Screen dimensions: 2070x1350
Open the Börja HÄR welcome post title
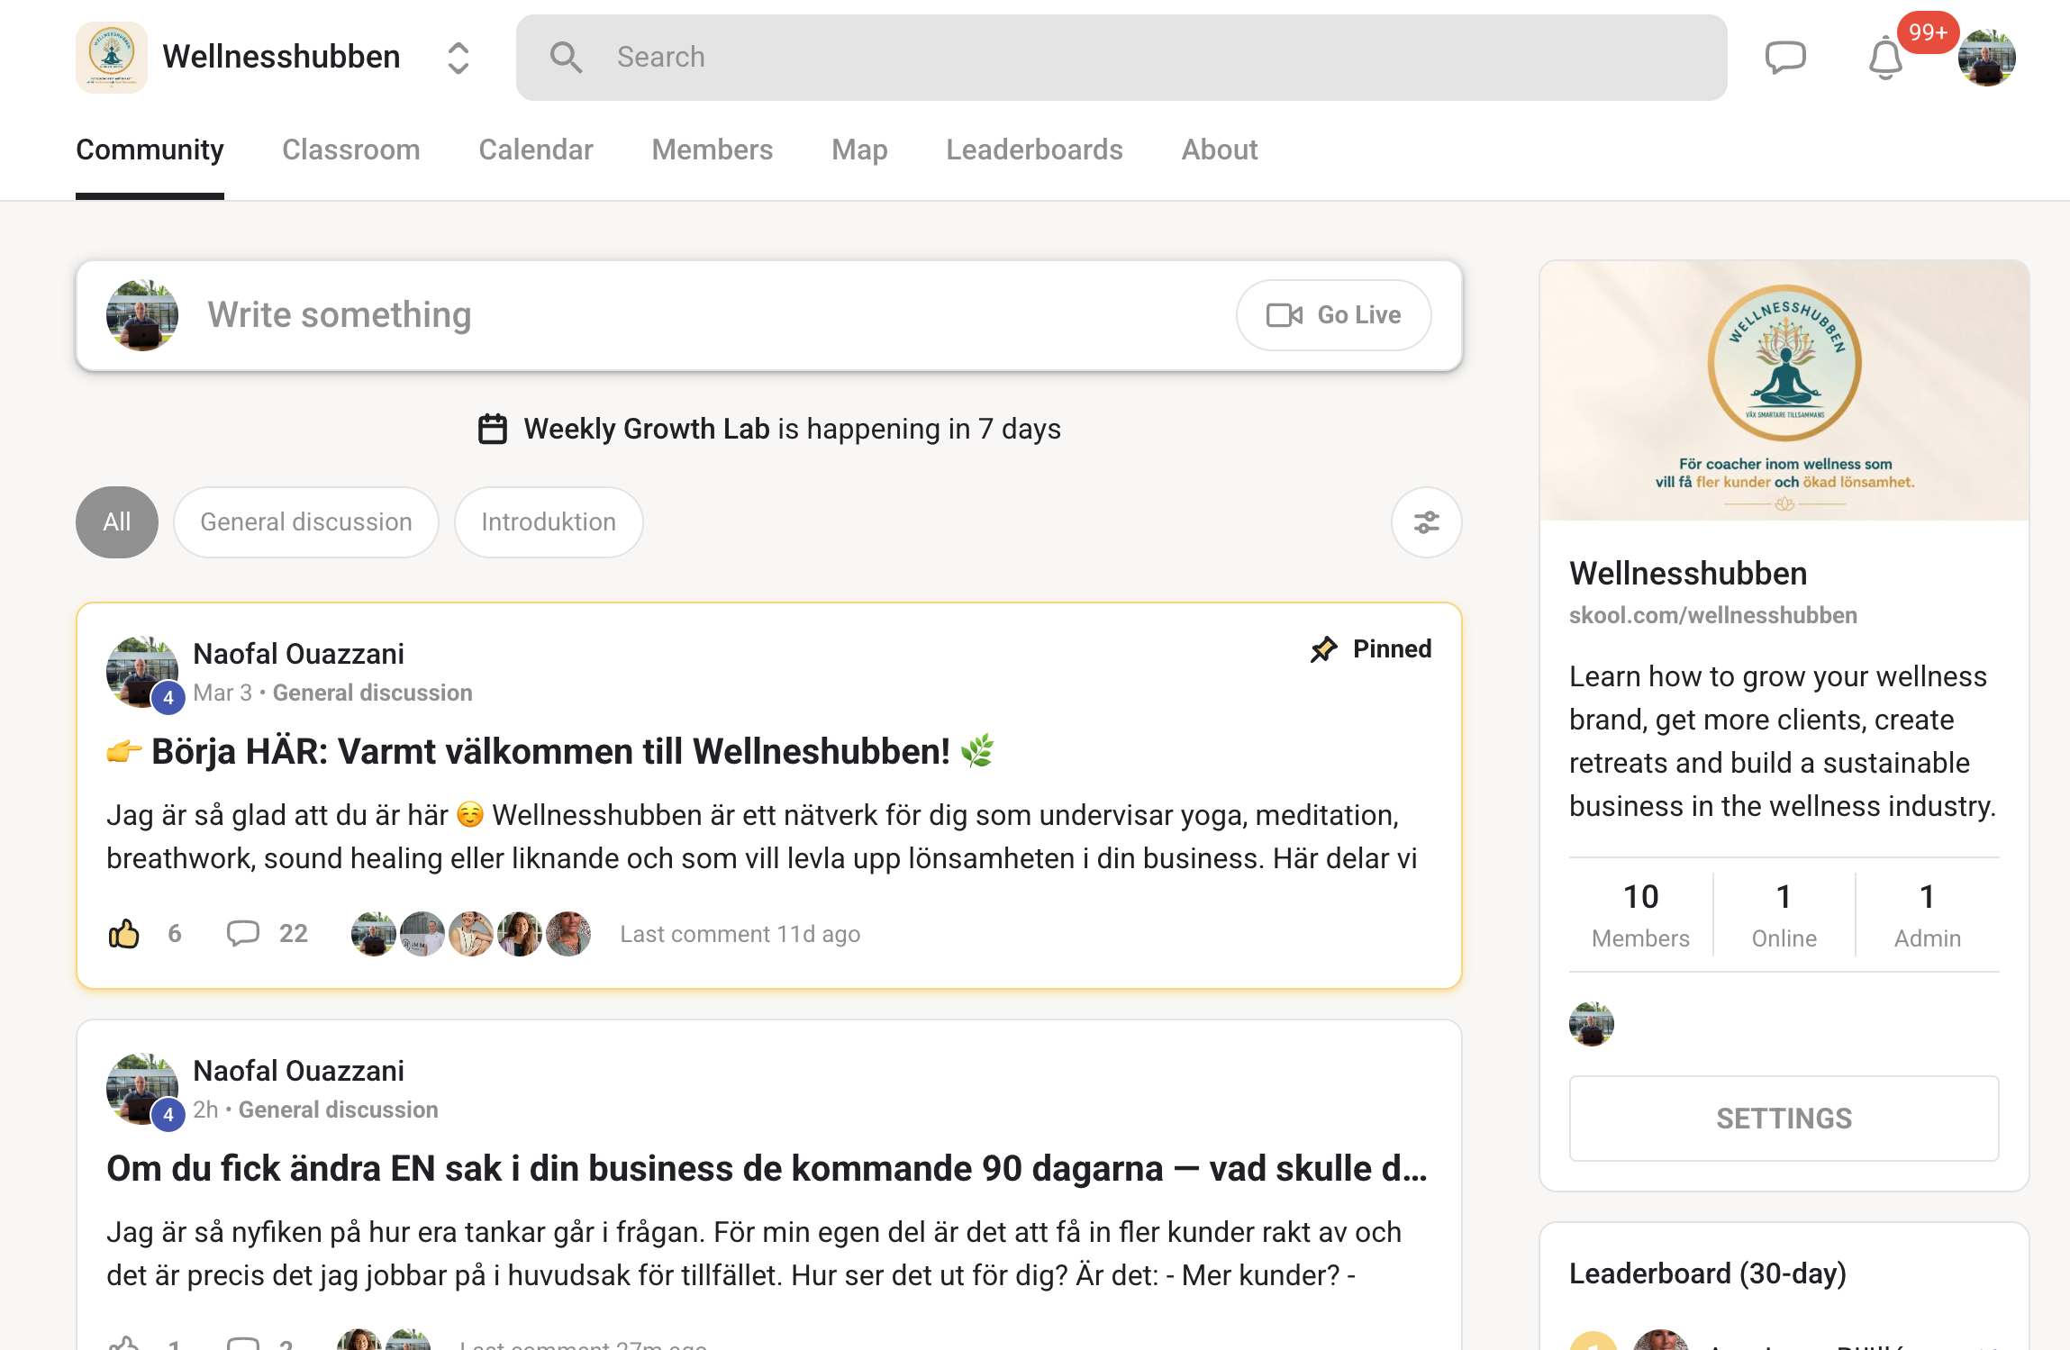(x=550, y=751)
